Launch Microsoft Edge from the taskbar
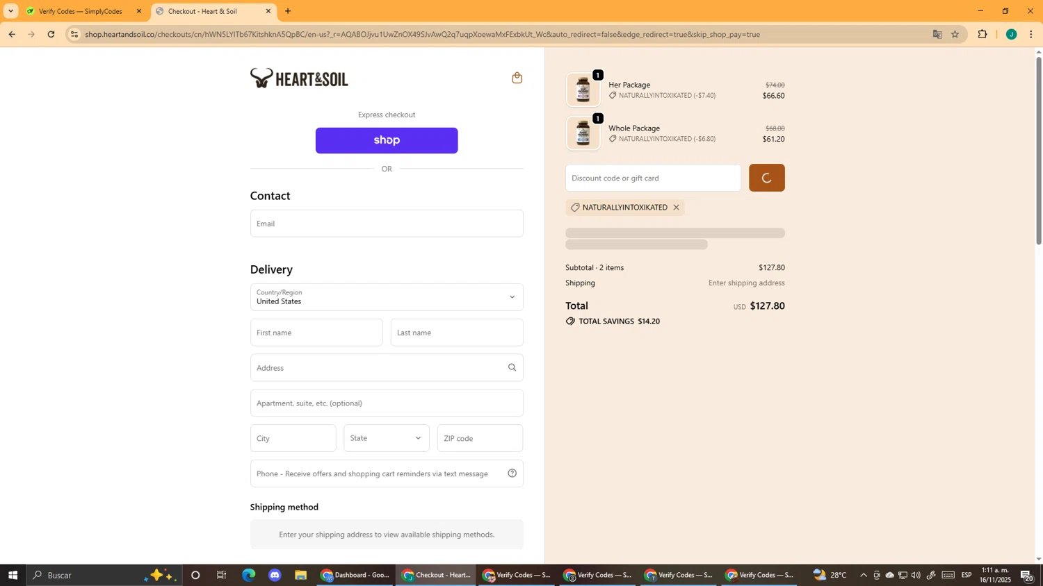 pyautogui.click(x=248, y=576)
